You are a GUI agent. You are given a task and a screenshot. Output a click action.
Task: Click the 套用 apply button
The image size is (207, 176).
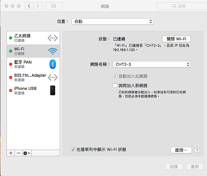pyautogui.click(x=195, y=167)
